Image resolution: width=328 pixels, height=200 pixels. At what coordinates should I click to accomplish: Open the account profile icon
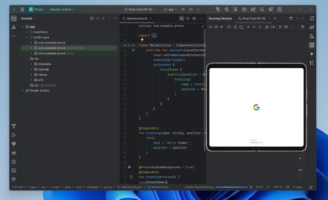pyautogui.click(x=280, y=10)
